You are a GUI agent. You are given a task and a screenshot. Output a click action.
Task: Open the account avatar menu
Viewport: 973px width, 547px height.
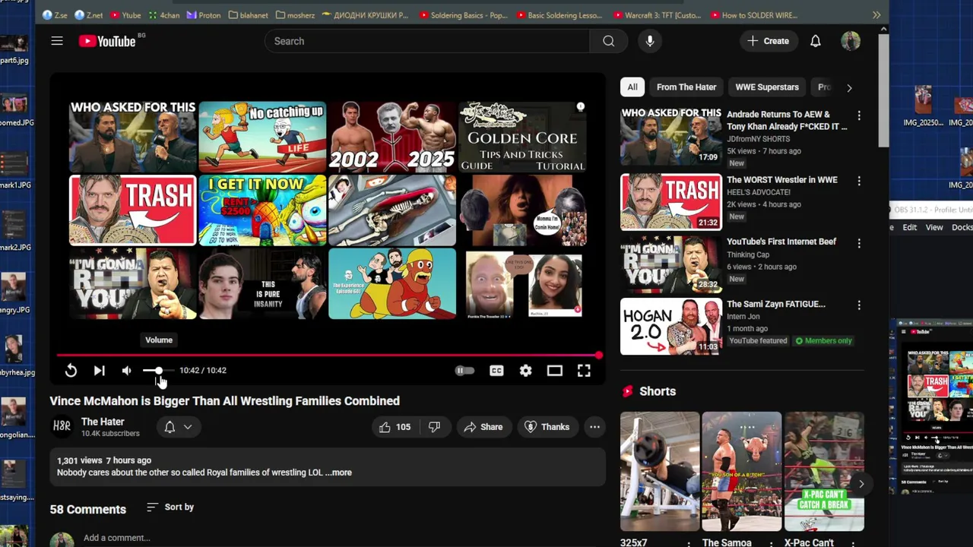pos(851,41)
